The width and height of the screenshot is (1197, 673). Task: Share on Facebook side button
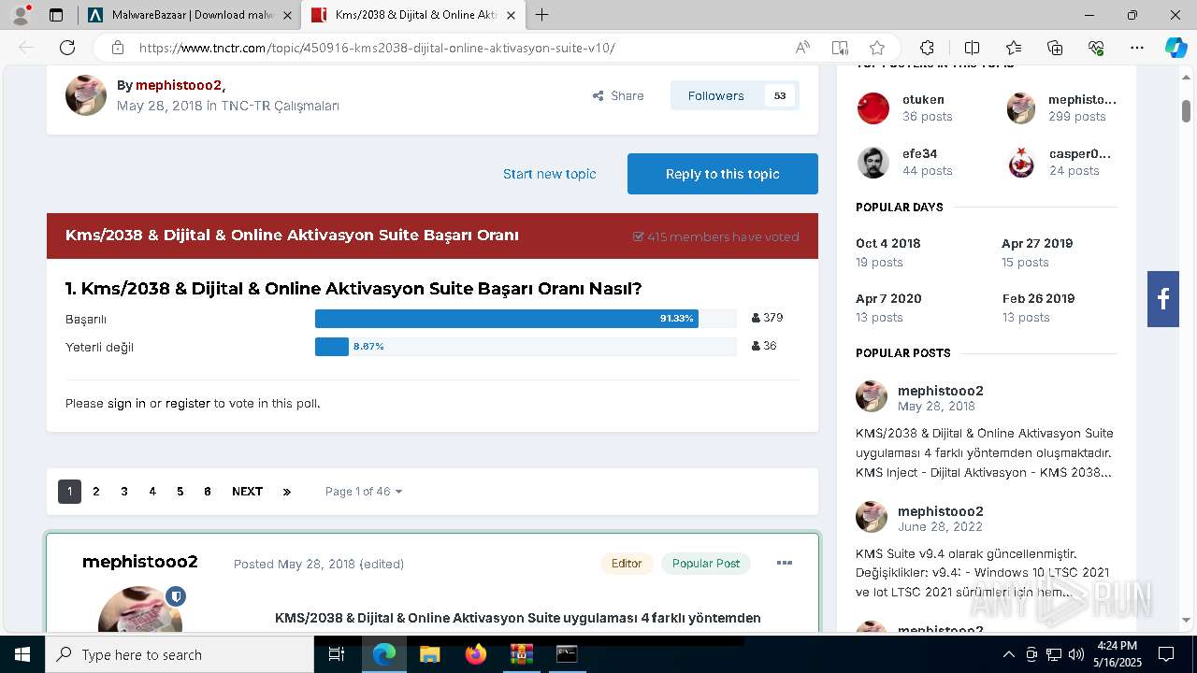(x=1163, y=299)
